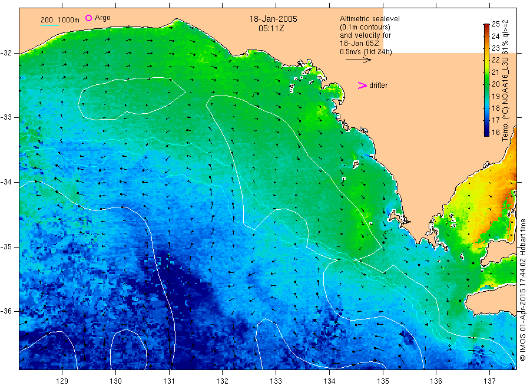Click the longitude label 132

[x=223, y=381]
